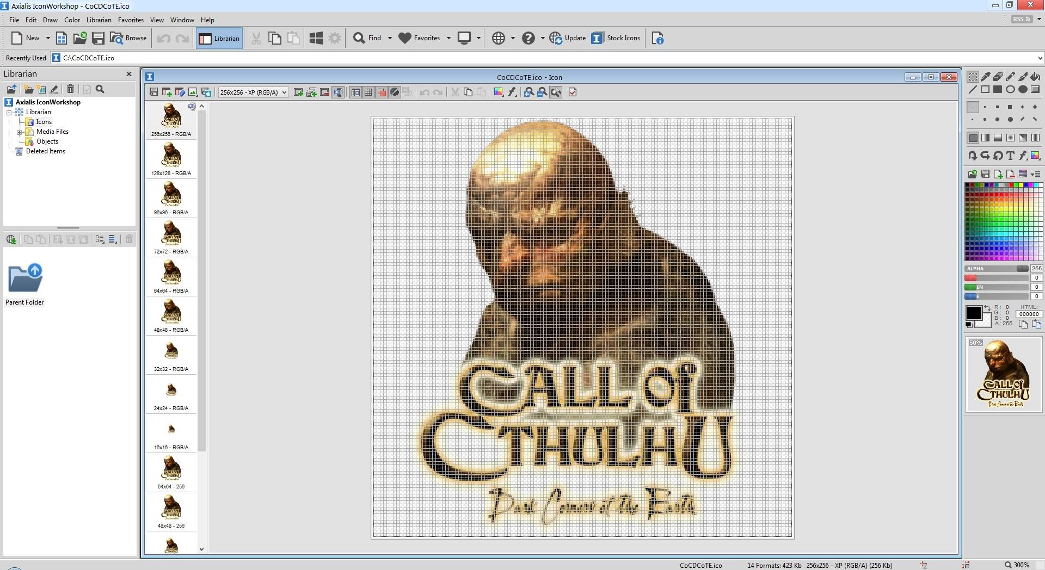Open the Recently Used path dropdown
The image size is (1045, 570).
1040,58
